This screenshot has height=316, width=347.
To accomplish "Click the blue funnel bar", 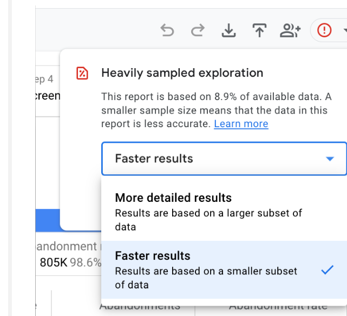I will (48, 221).
